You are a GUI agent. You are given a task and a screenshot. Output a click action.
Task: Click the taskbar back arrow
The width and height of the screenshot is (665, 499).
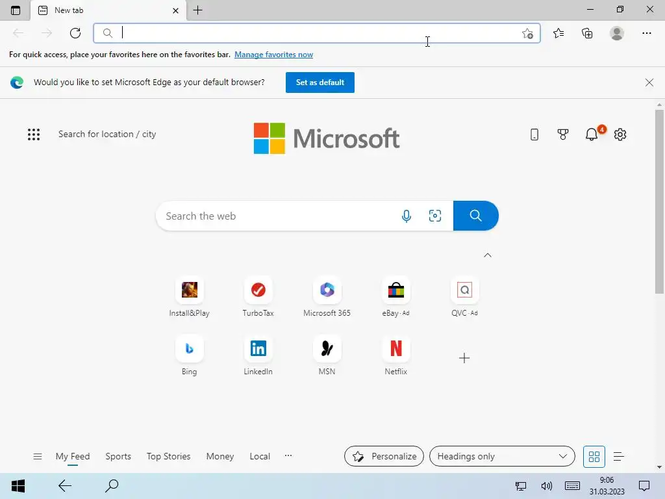[x=65, y=486]
